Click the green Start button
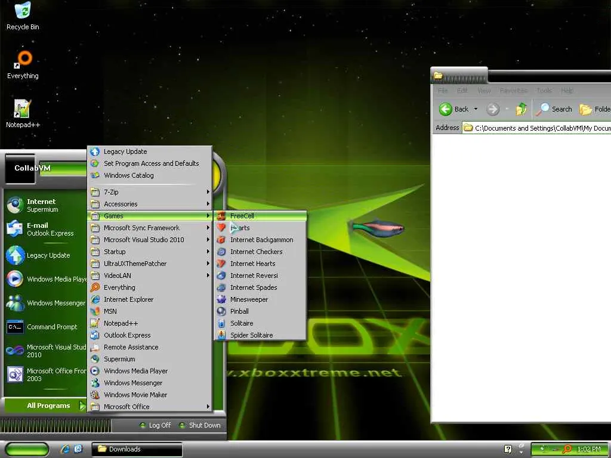 pyautogui.click(x=27, y=450)
